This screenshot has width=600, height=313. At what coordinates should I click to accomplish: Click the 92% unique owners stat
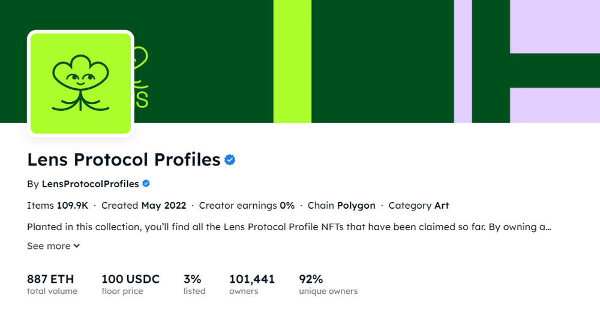[x=328, y=284]
